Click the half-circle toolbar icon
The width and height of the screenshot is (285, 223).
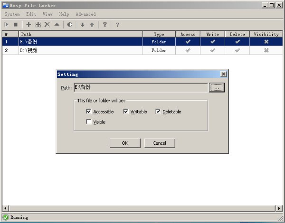coord(70,25)
